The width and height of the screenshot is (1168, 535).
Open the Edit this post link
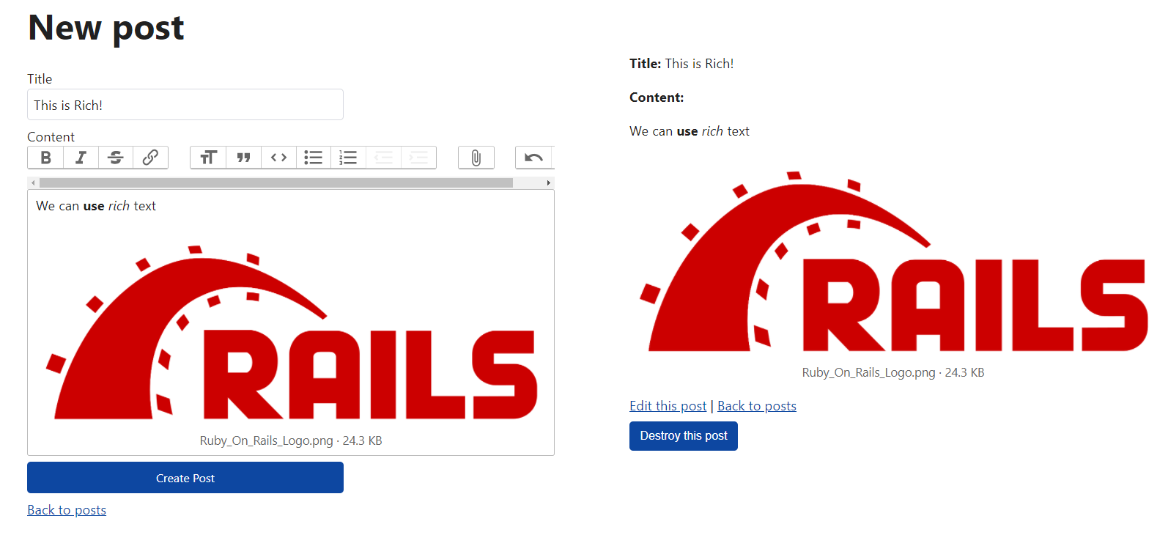pos(668,406)
